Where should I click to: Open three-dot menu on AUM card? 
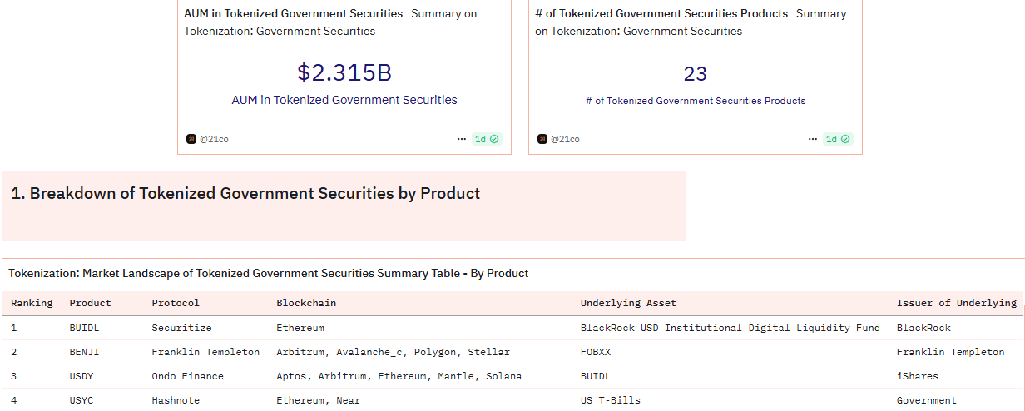(x=462, y=139)
